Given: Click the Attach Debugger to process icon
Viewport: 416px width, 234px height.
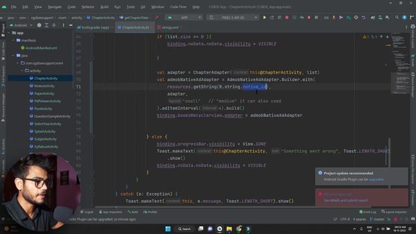Looking at the screenshot, I should pos(309,18).
